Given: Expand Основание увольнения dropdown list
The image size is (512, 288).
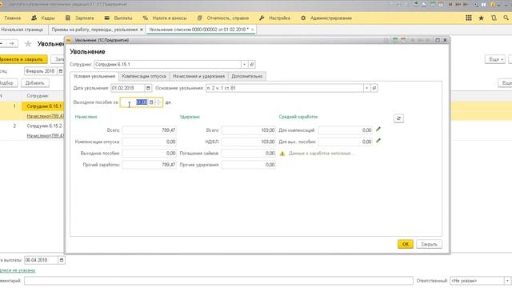Looking at the screenshot, I should coord(367,88).
